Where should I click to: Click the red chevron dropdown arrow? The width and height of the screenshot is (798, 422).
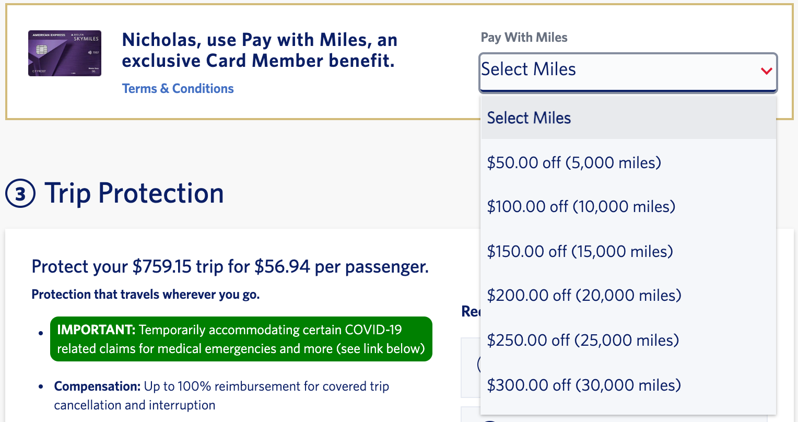point(766,71)
